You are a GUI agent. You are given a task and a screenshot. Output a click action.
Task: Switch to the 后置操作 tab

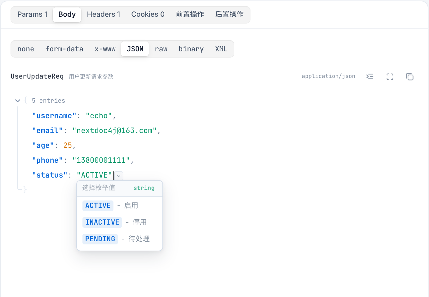click(x=229, y=15)
